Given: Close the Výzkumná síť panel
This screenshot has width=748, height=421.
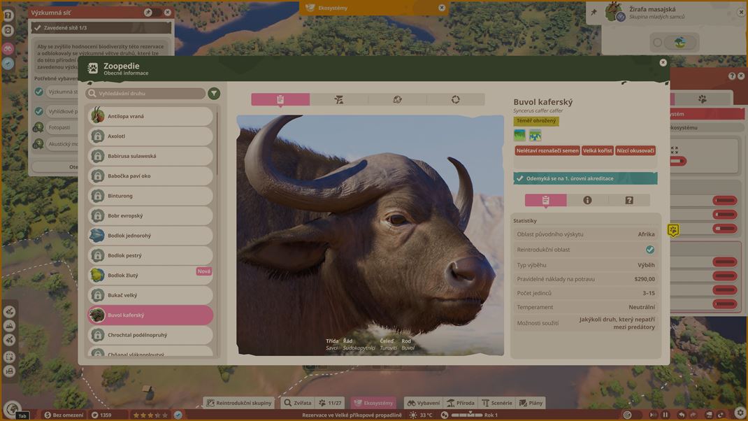Looking at the screenshot, I should (168, 13).
